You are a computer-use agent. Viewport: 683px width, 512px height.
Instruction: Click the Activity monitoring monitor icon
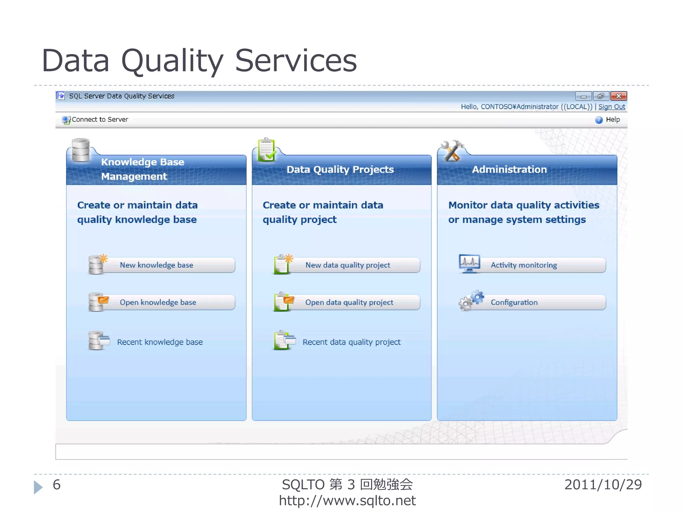470,264
